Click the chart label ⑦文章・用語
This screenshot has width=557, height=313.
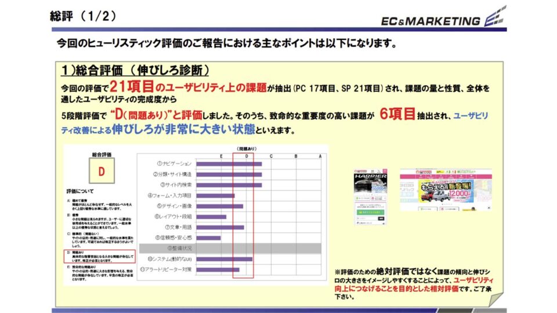[178, 227]
